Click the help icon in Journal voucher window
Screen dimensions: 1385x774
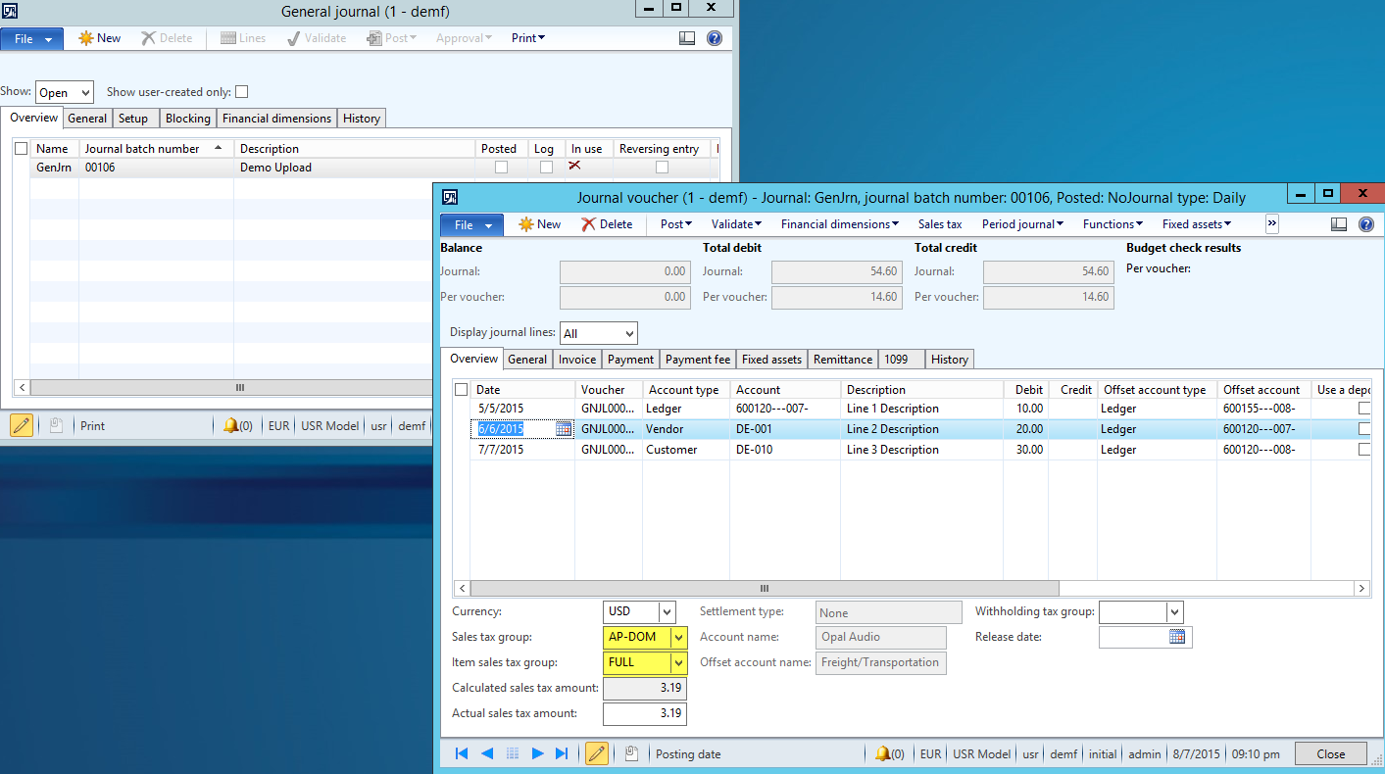tap(1366, 224)
